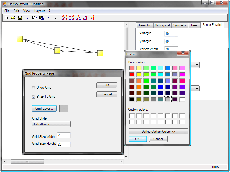The image size is (230, 172).
Task: Select the Orthogonal layout graph icon
Action: point(72,18)
